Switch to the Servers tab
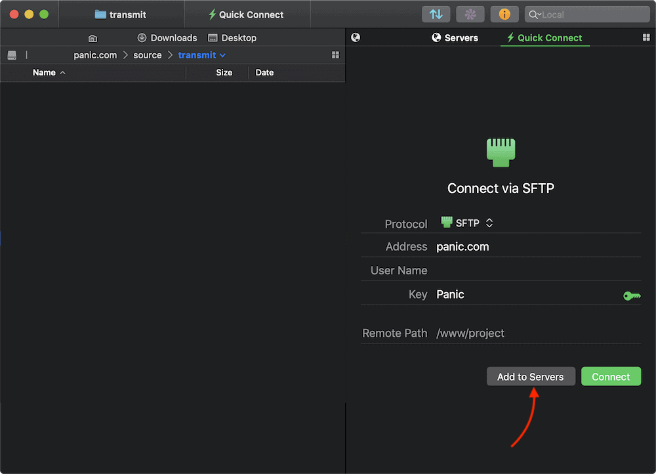This screenshot has width=656, height=474. pyautogui.click(x=455, y=37)
